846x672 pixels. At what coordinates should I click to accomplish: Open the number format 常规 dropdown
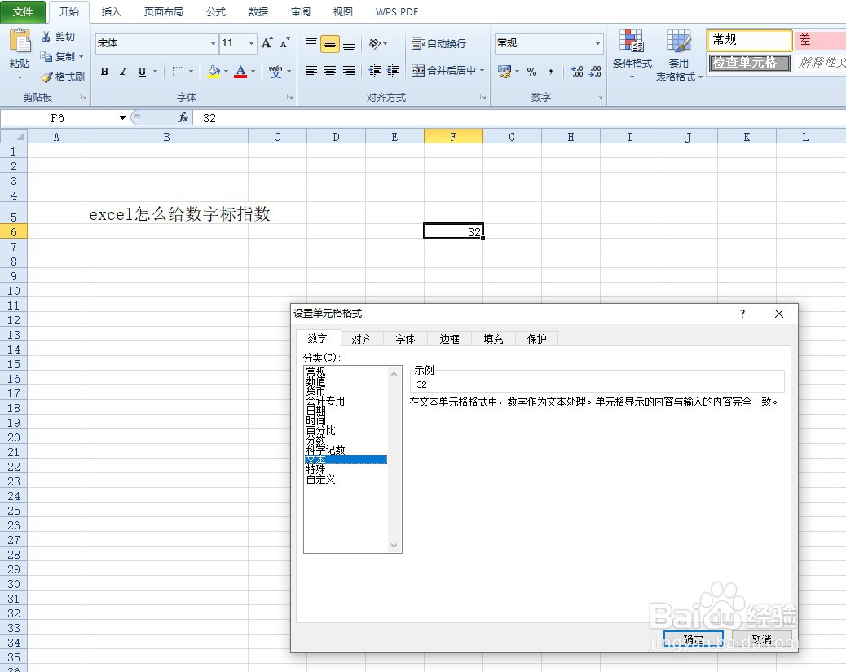tap(597, 42)
